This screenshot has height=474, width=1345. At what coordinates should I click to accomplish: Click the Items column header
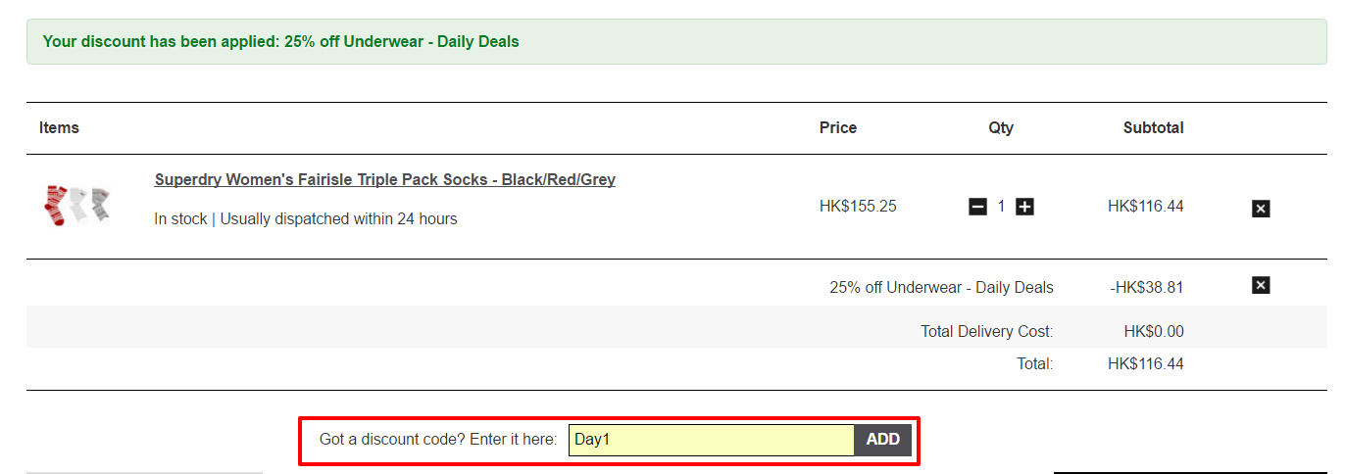(x=59, y=128)
